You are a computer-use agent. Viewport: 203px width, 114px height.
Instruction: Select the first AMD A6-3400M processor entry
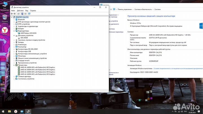37,67
